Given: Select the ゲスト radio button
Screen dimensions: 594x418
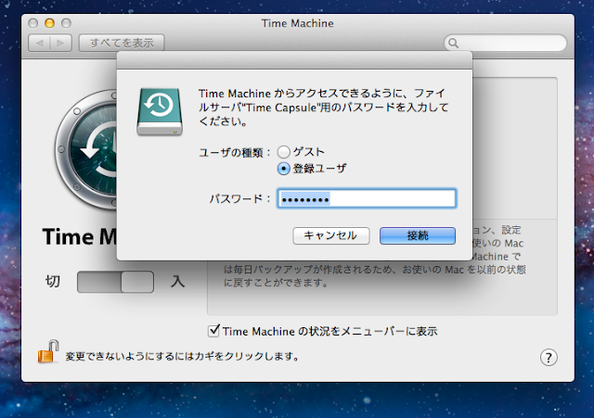Looking at the screenshot, I should (x=283, y=152).
